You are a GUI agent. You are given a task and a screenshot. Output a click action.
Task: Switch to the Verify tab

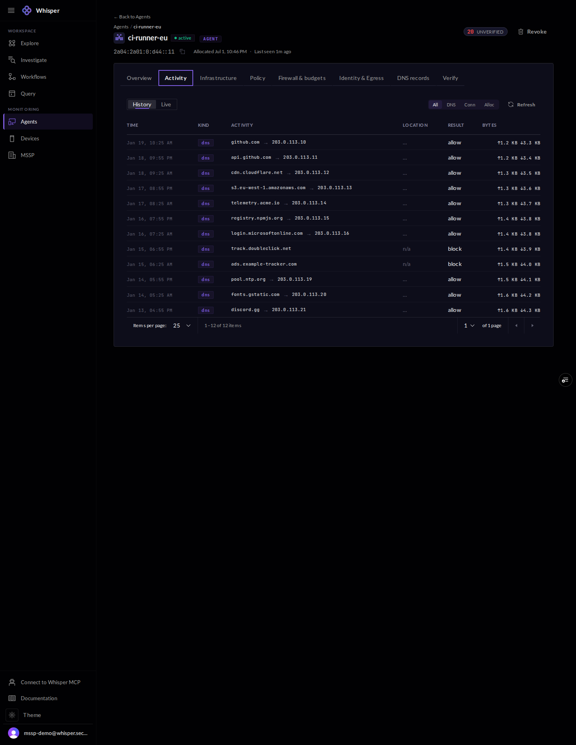click(x=450, y=78)
